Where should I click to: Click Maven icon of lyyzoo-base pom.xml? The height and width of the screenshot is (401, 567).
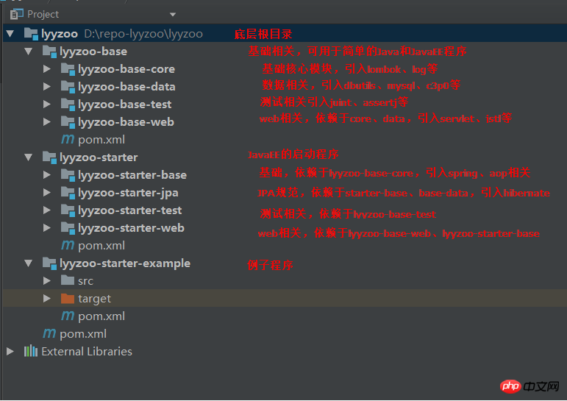[x=68, y=139]
